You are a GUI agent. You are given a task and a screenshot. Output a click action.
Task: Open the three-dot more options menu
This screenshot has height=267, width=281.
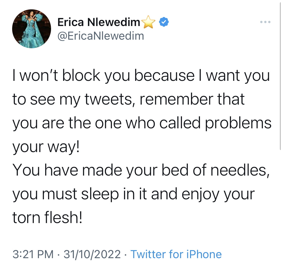coord(265,22)
